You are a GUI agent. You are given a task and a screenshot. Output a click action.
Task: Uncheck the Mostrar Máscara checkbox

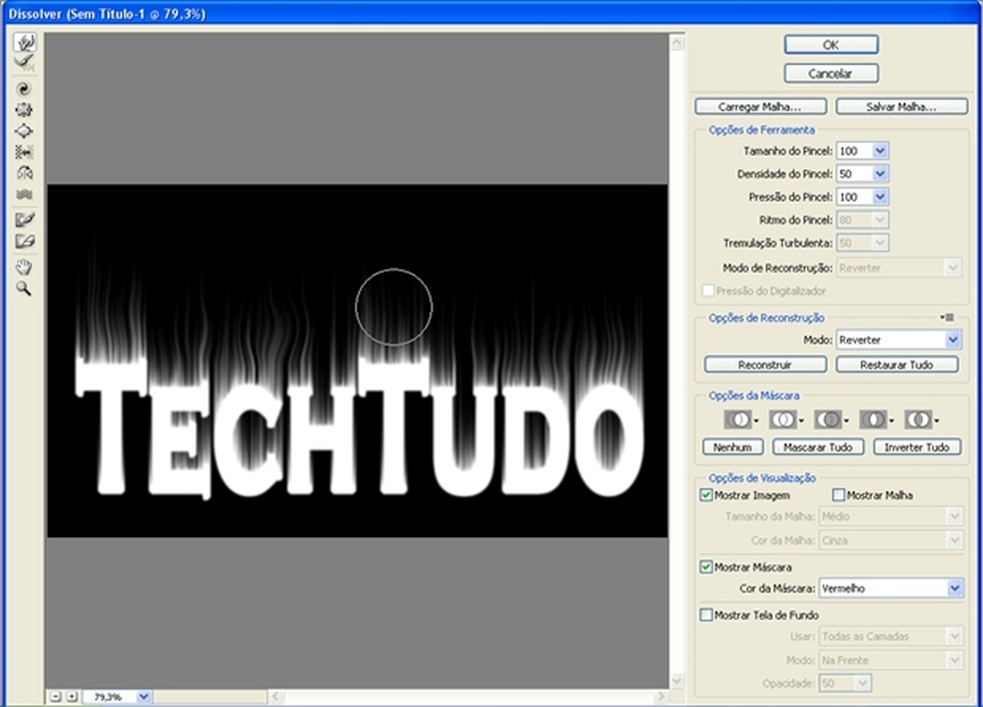707,567
